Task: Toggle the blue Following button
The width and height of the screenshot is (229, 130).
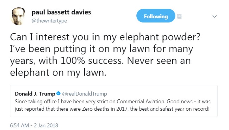Action: 156,16
